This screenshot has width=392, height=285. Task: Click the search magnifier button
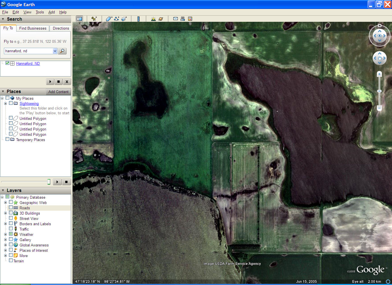pyautogui.click(x=62, y=51)
